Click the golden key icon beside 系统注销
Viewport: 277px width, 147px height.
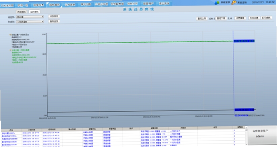point(234,2)
